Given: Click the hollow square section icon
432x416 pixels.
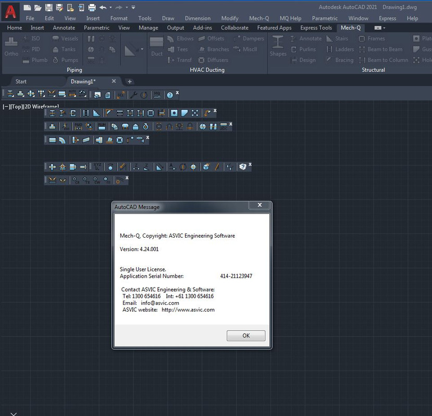Looking at the screenshot, I should coord(151,113).
